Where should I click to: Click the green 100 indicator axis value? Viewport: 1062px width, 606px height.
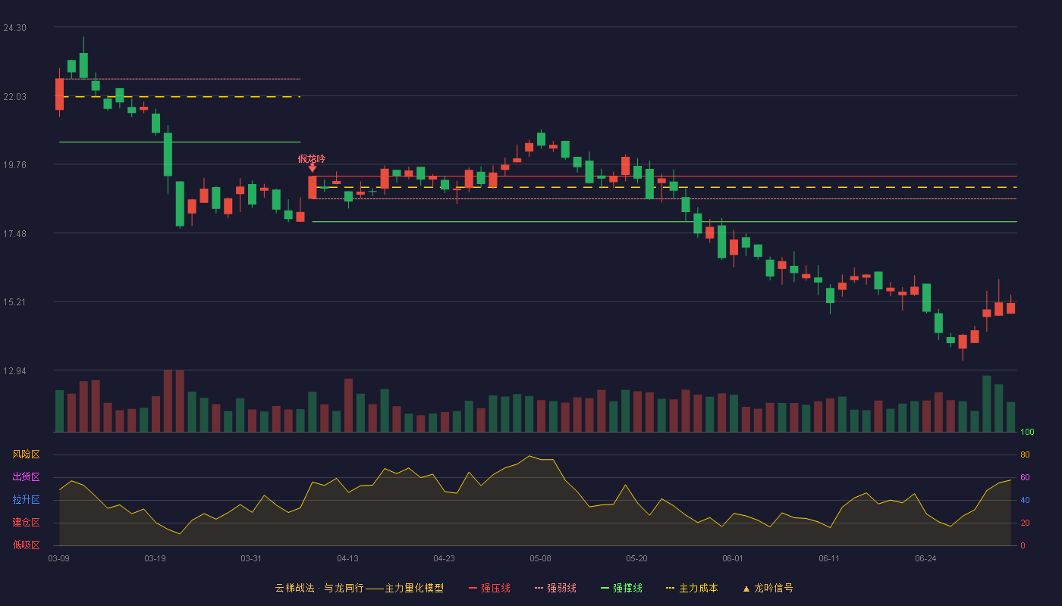1027,432
